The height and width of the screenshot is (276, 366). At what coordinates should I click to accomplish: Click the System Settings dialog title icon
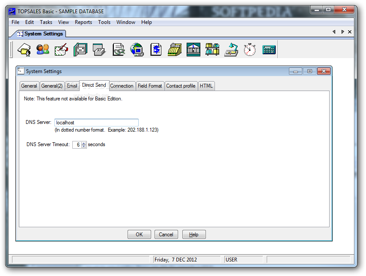tap(21, 71)
